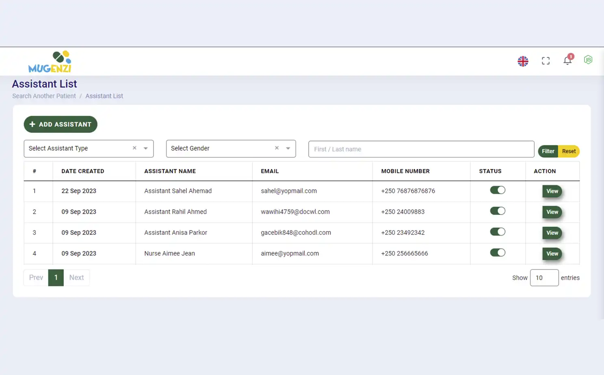
Task: Click the Status toggle slider for Anisa Parkor
Action: (498, 232)
